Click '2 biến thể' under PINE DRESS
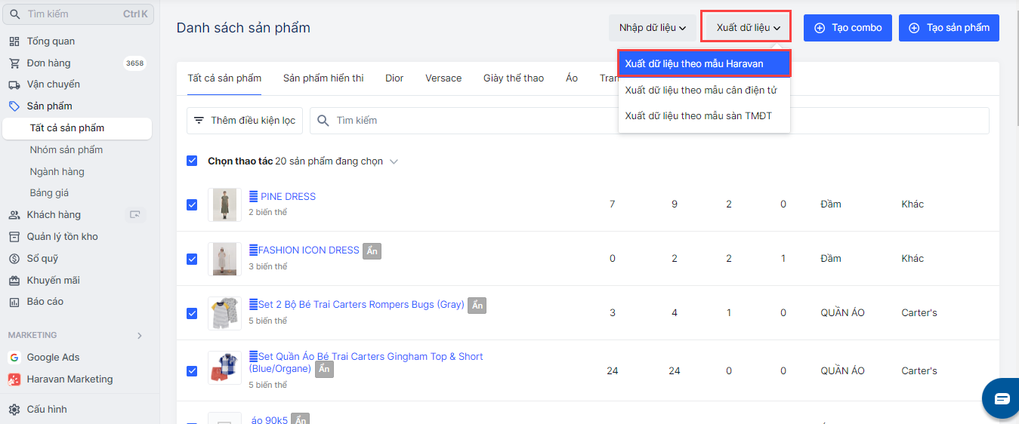Screen dimensions: 1019x424 pyautogui.click(x=268, y=213)
